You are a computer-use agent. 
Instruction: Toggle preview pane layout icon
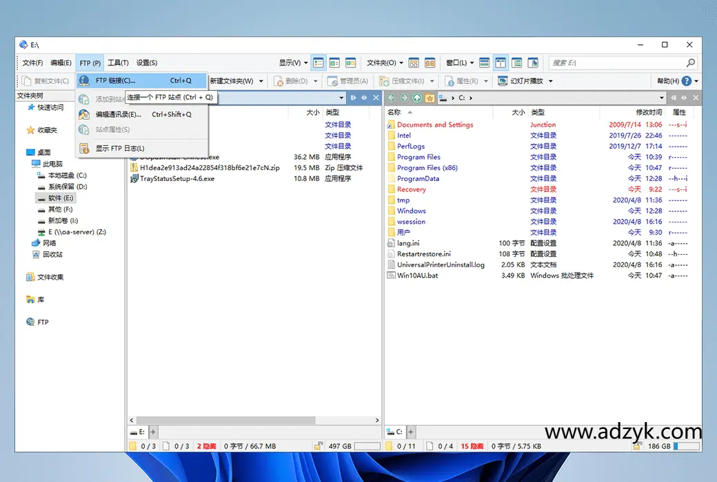533,63
